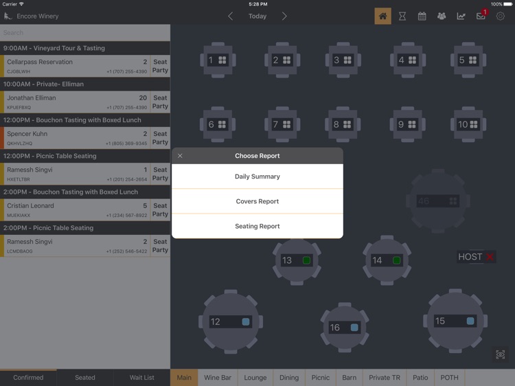Open the reports chart icon

point(461,16)
